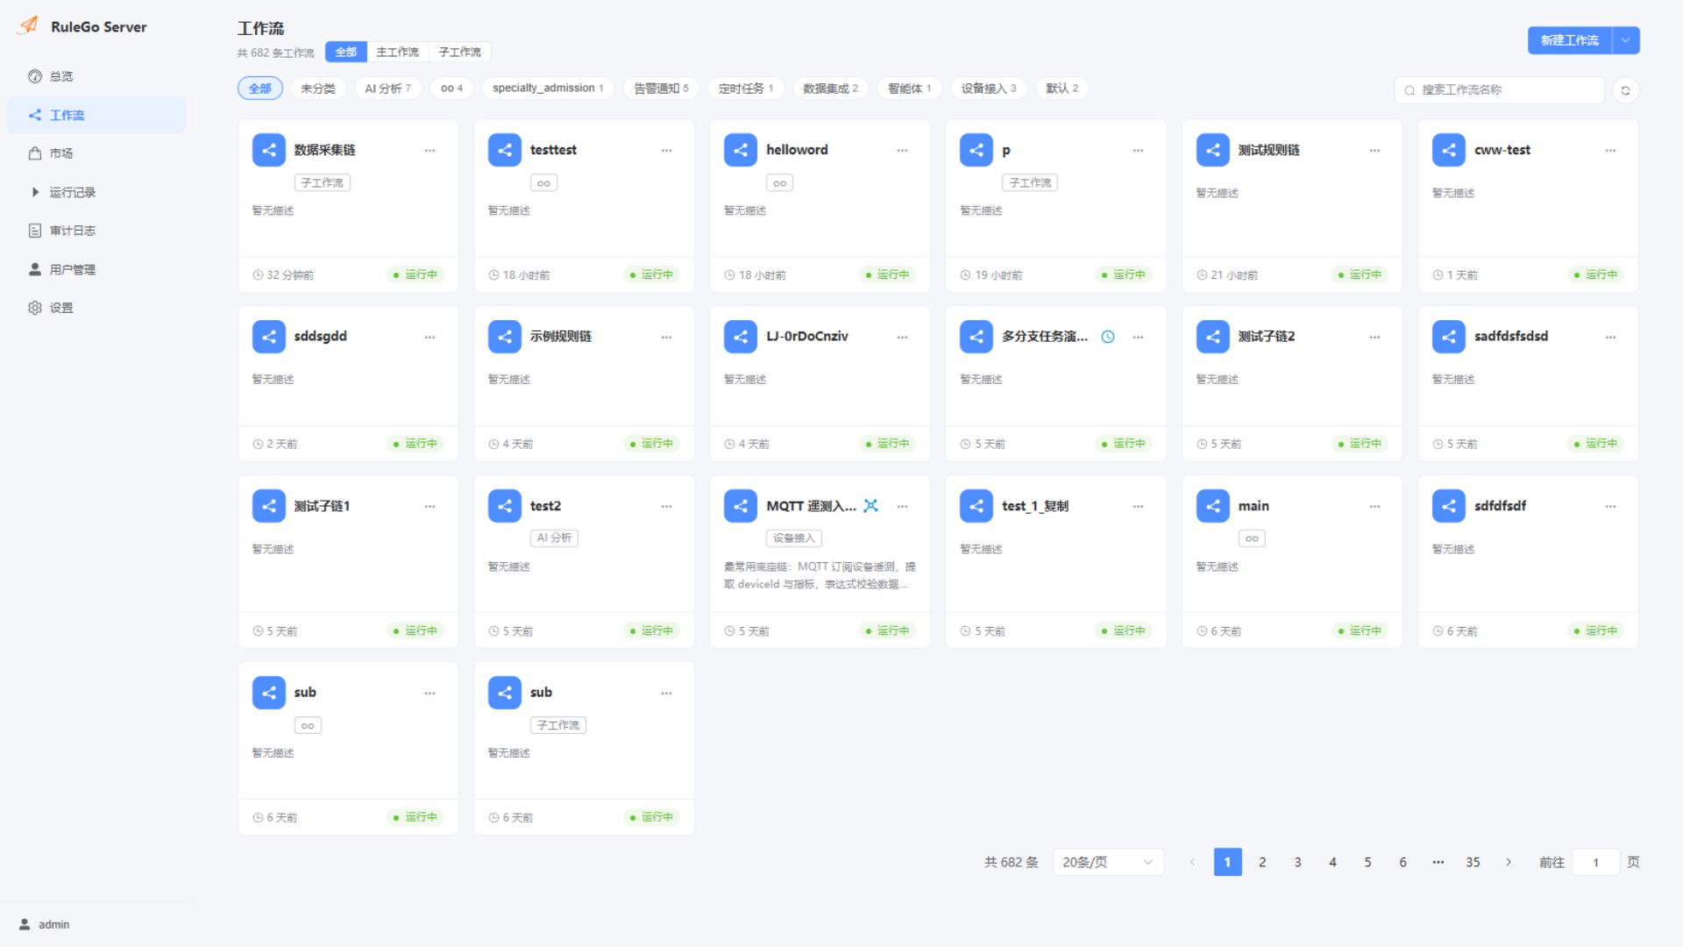Click the 设备接入 tag on MQTT card
The image size is (1683, 947).
pyautogui.click(x=794, y=538)
